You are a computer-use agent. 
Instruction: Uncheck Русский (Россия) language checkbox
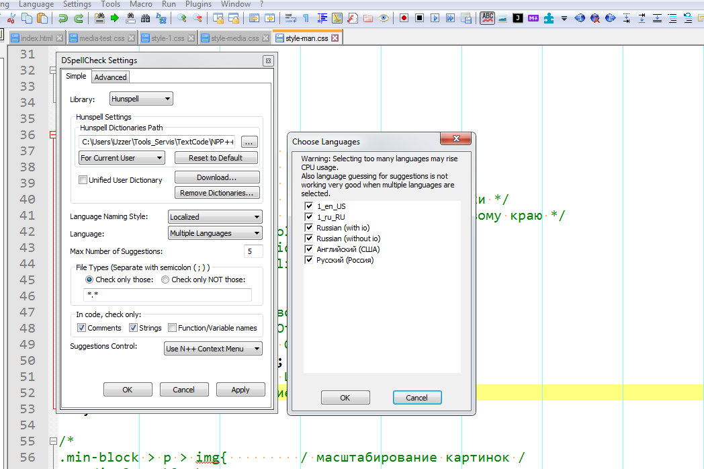(308, 259)
